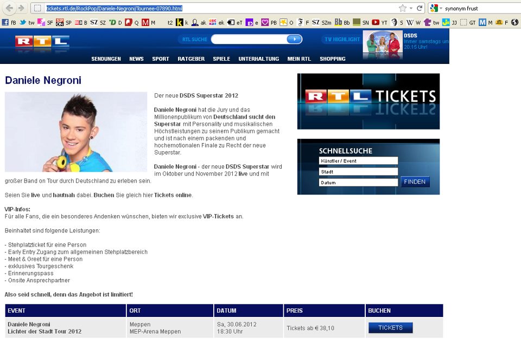Screen dimensions: 521x343
Task: Open the Twitter bird 'tw' bookmark
Action: point(27,23)
